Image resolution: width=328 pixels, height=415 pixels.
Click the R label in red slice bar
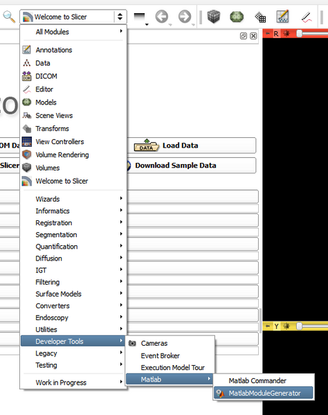(276, 34)
